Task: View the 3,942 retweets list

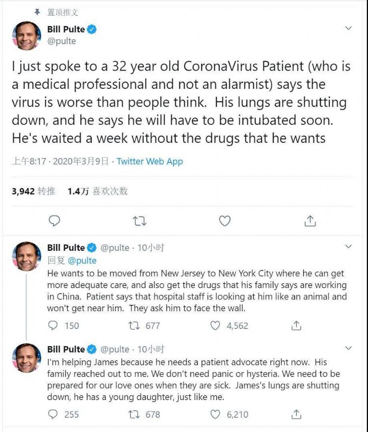Action: [x=33, y=191]
